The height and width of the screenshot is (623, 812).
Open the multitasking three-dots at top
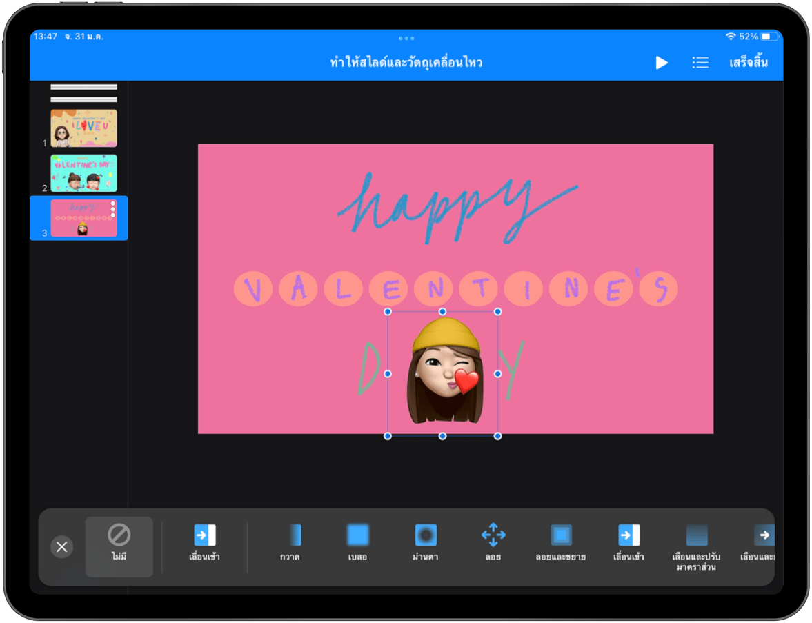tap(406, 38)
